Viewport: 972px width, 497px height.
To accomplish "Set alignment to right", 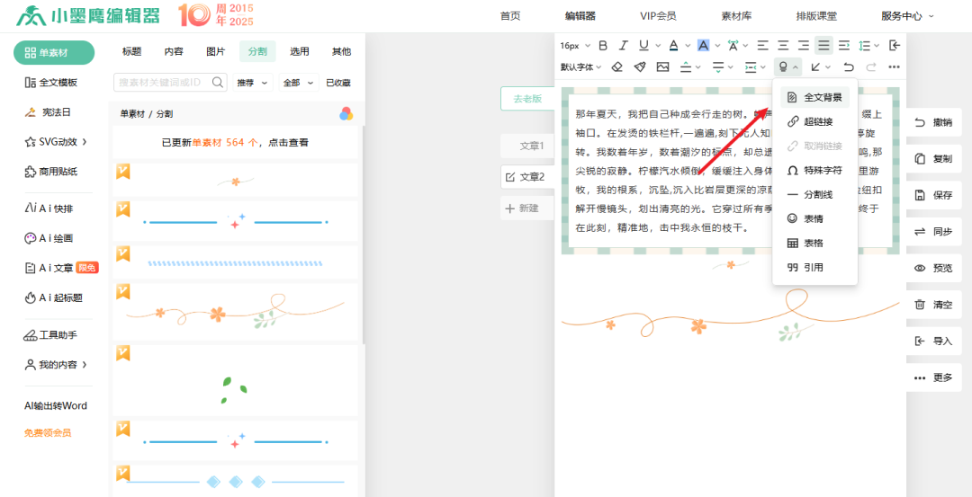I will [804, 45].
